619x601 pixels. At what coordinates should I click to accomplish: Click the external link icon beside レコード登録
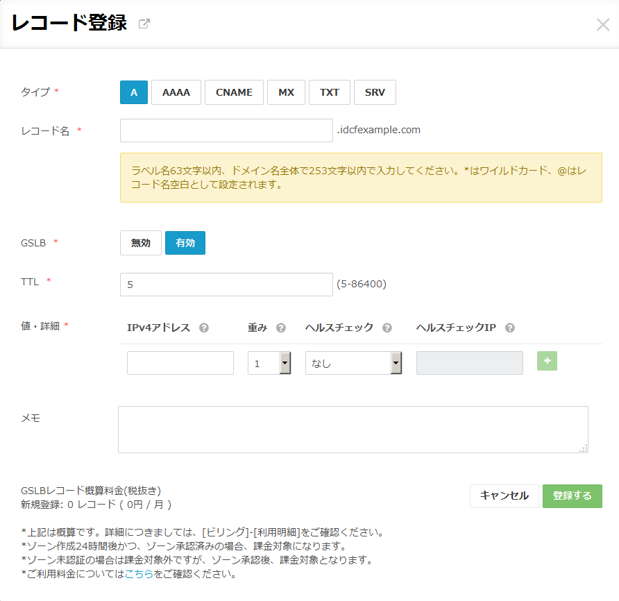pyautogui.click(x=144, y=24)
